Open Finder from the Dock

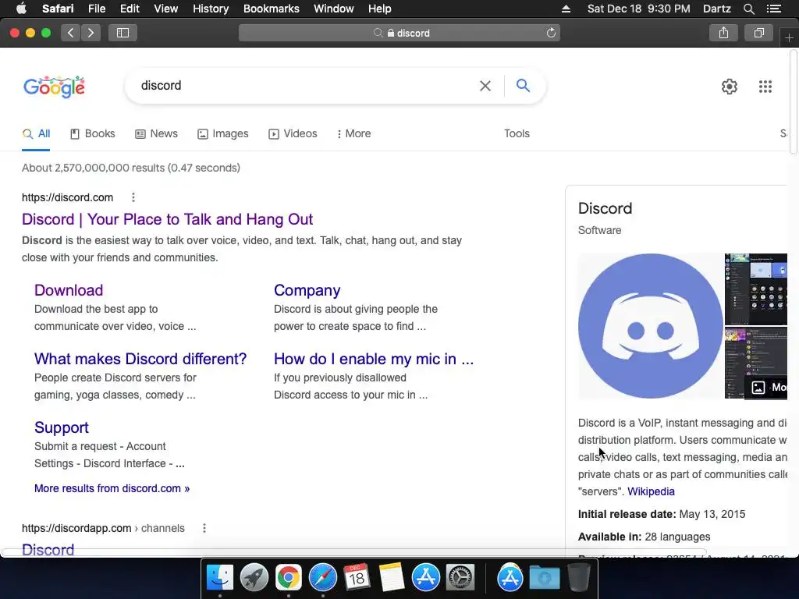[219, 578]
